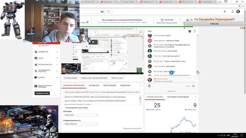Expand the Локализация и субтитры section

tap(57, 71)
